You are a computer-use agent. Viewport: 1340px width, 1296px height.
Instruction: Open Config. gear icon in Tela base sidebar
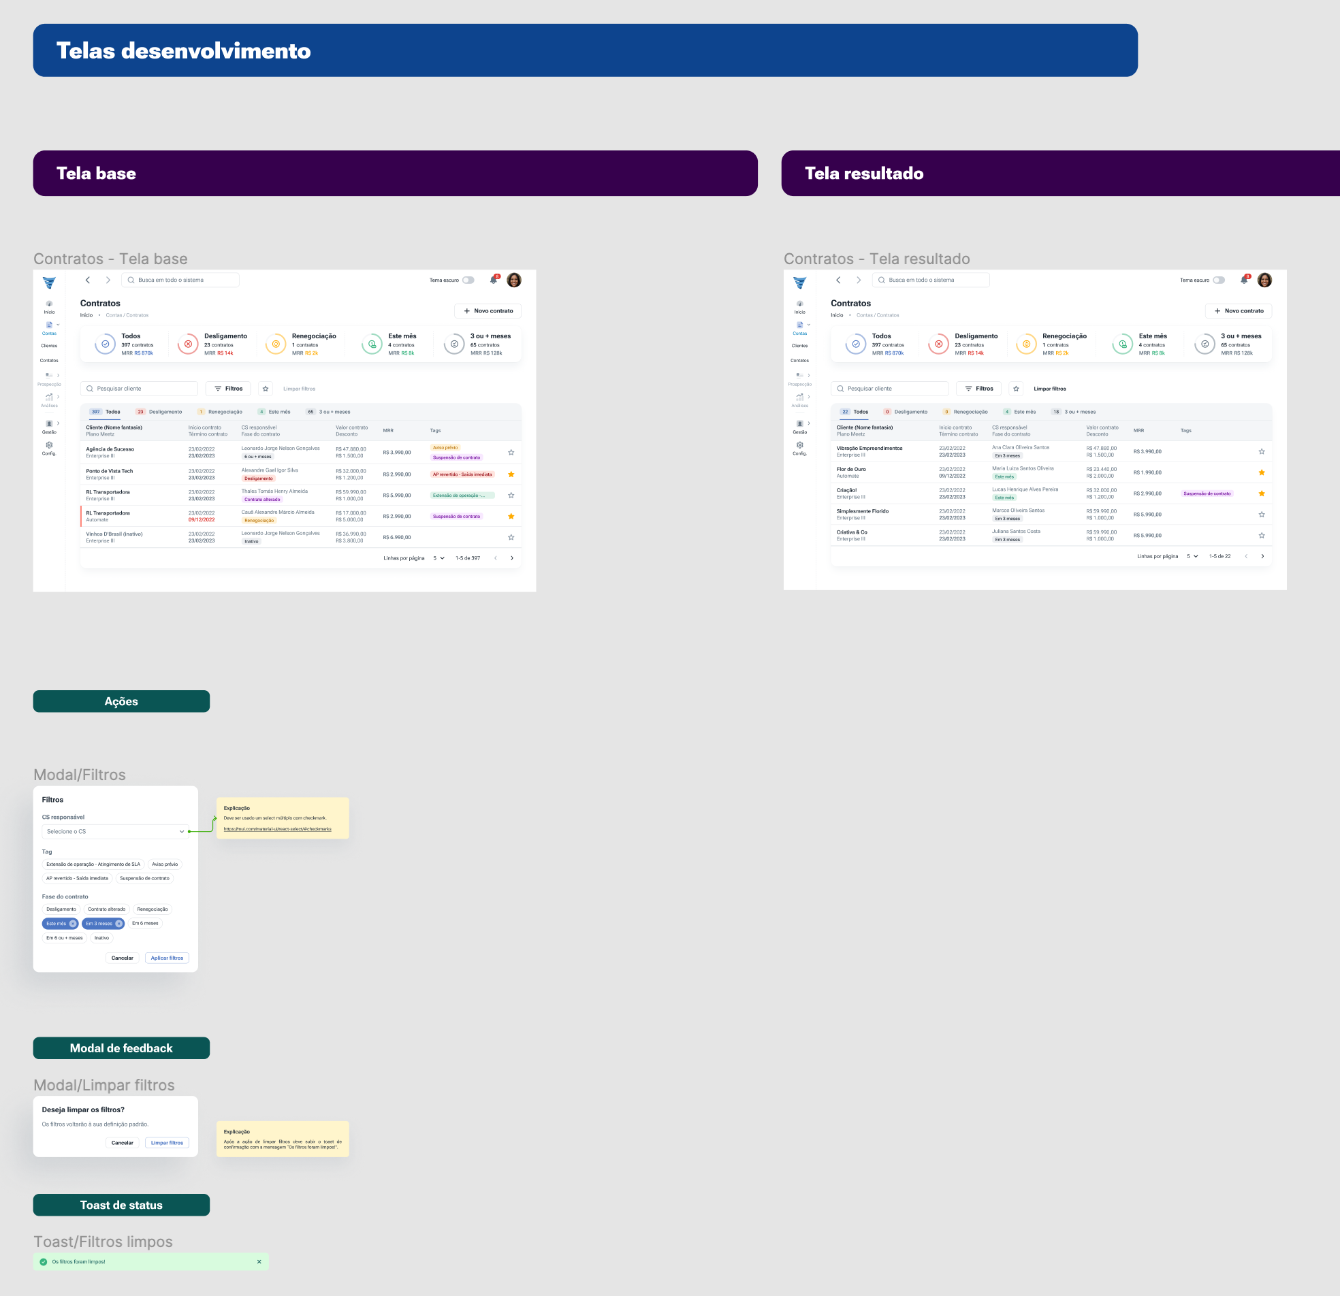pos(48,446)
